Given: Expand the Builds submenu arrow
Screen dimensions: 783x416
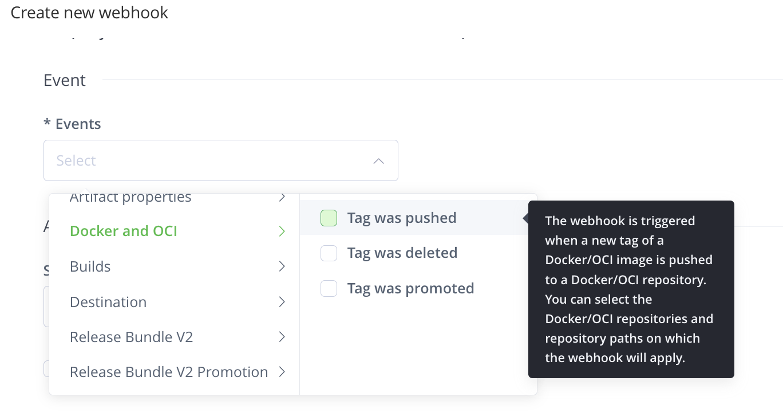Looking at the screenshot, I should [282, 266].
